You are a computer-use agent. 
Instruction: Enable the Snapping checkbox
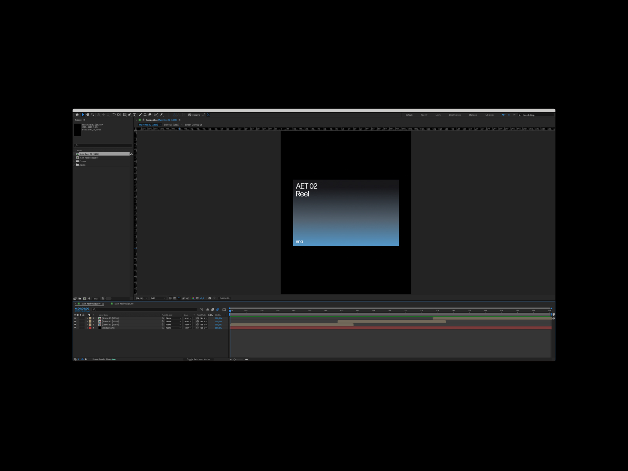pyautogui.click(x=190, y=115)
